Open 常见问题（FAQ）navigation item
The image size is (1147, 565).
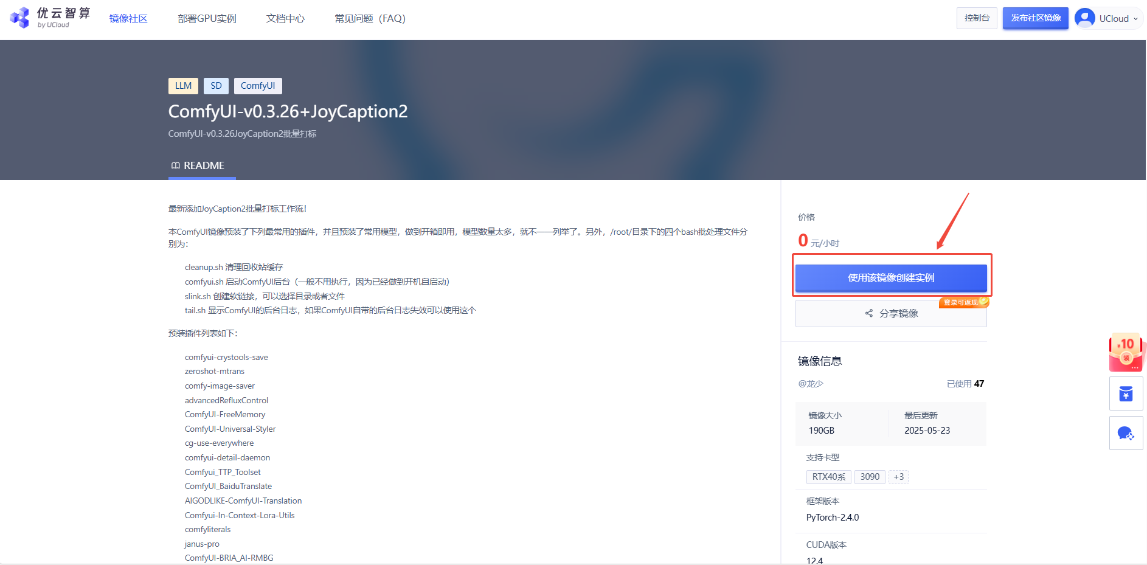tap(370, 18)
